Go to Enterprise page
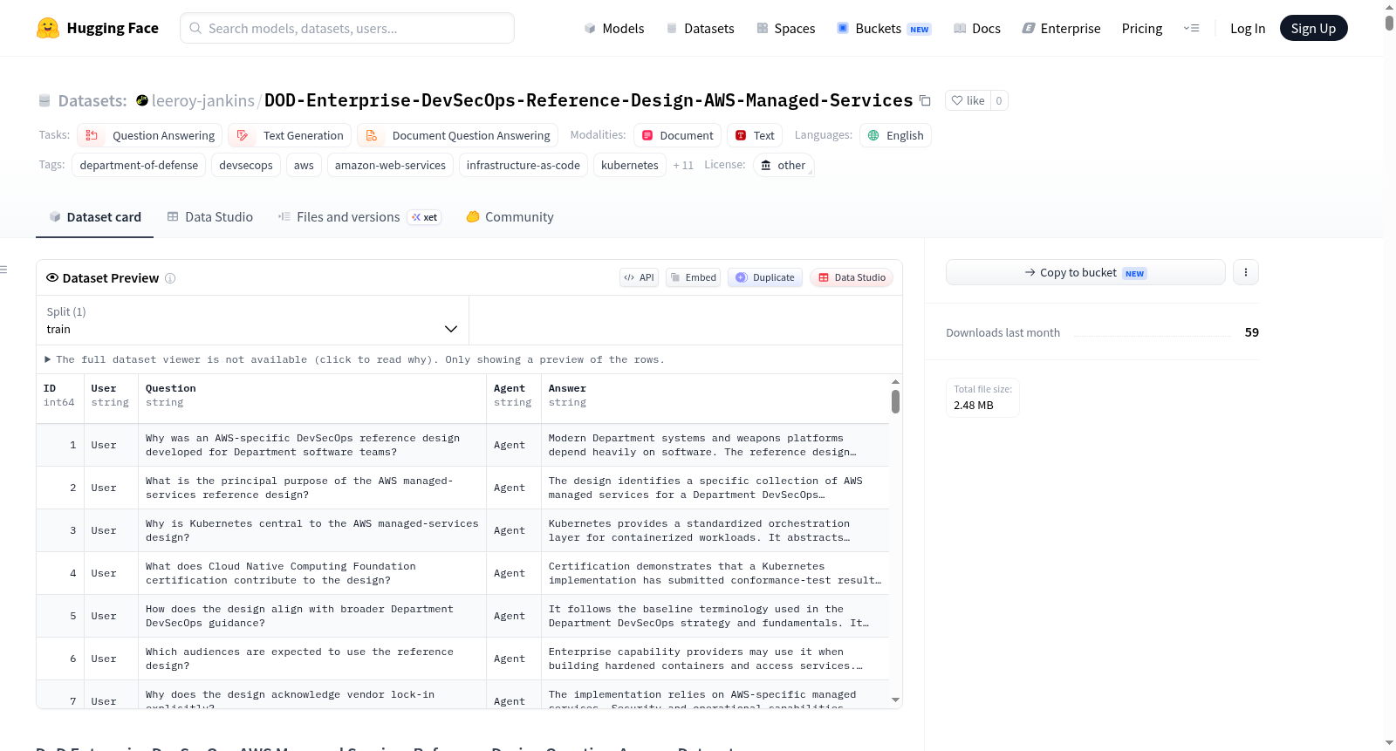1396x751 pixels. click(1061, 28)
